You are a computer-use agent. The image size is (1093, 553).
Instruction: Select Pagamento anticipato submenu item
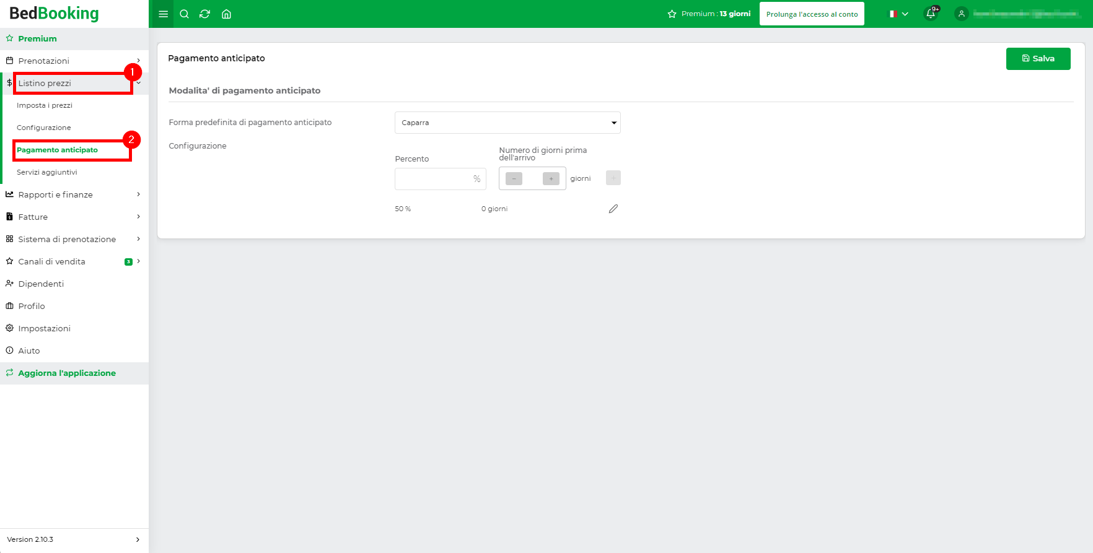(x=57, y=150)
